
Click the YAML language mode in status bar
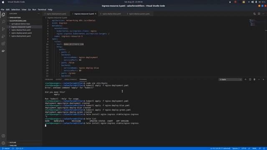click(254, 148)
